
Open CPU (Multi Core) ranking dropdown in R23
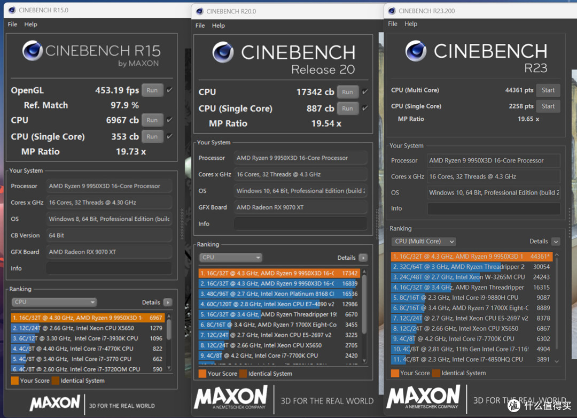pos(424,242)
